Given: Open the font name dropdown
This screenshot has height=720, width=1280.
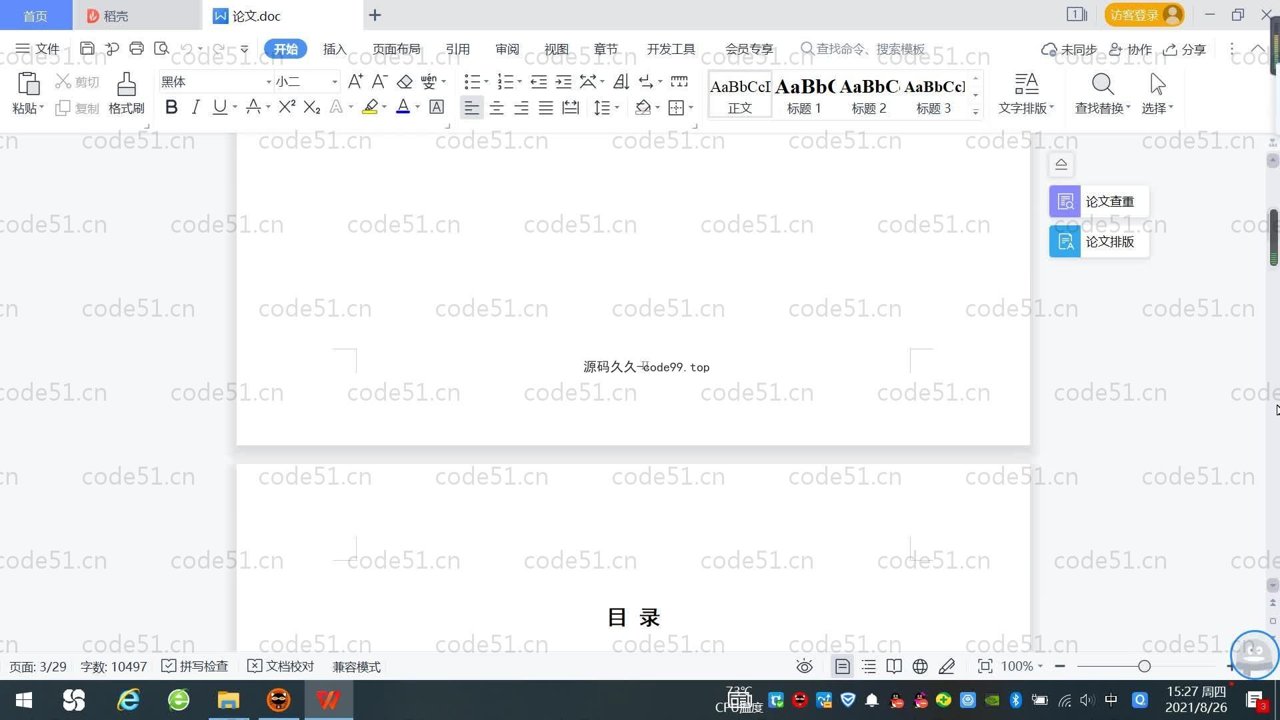Looking at the screenshot, I should coord(269,82).
